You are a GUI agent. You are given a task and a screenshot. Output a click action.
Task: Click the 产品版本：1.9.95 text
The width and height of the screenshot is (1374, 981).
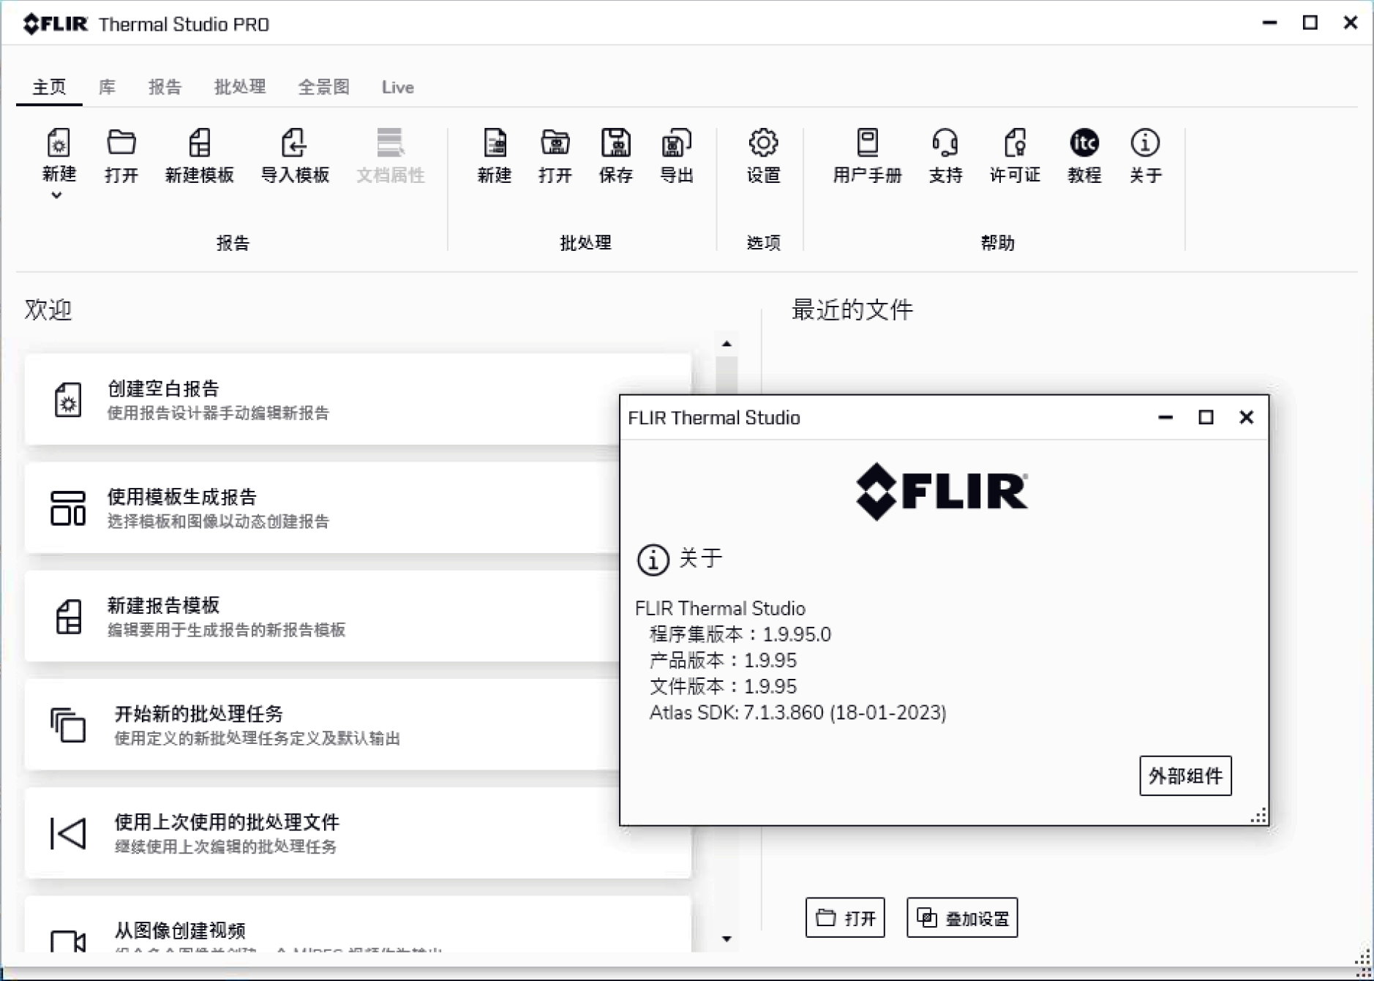(723, 661)
